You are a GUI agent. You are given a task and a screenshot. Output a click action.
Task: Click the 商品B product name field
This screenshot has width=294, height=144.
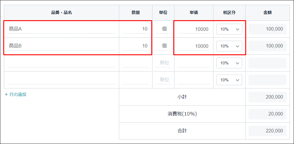coord(61,46)
